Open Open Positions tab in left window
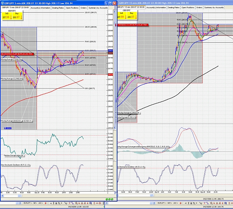 click(72, 8)
